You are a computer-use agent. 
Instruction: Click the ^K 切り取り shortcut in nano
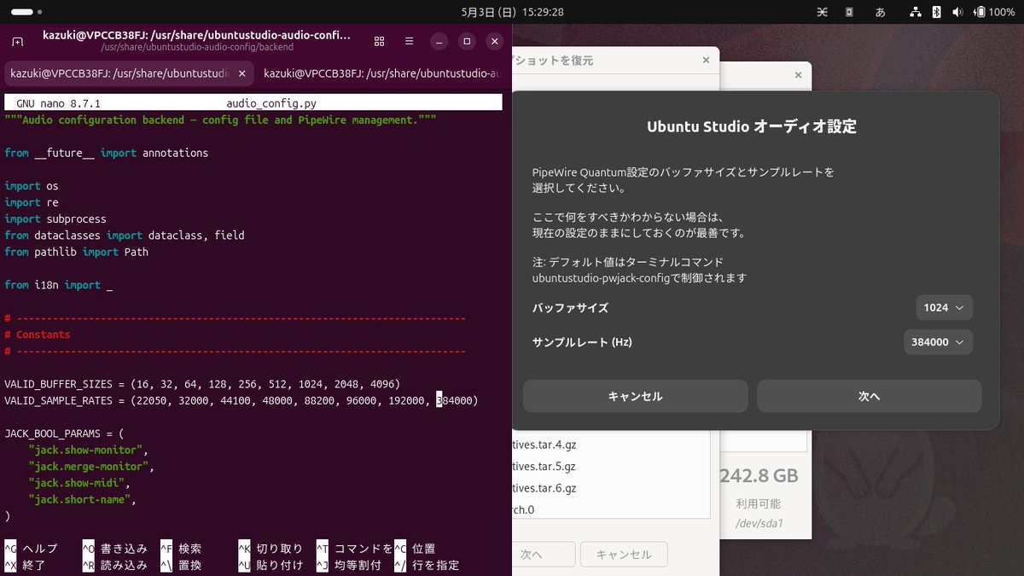click(x=271, y=549)
